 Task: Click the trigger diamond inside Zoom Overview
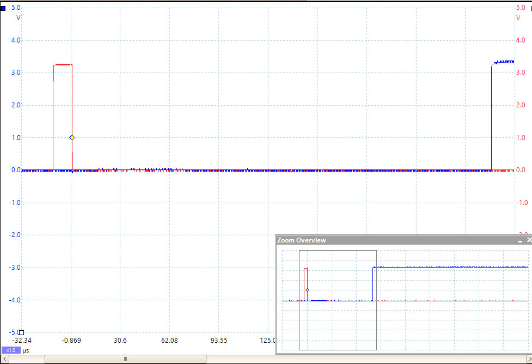pos(307,290)
